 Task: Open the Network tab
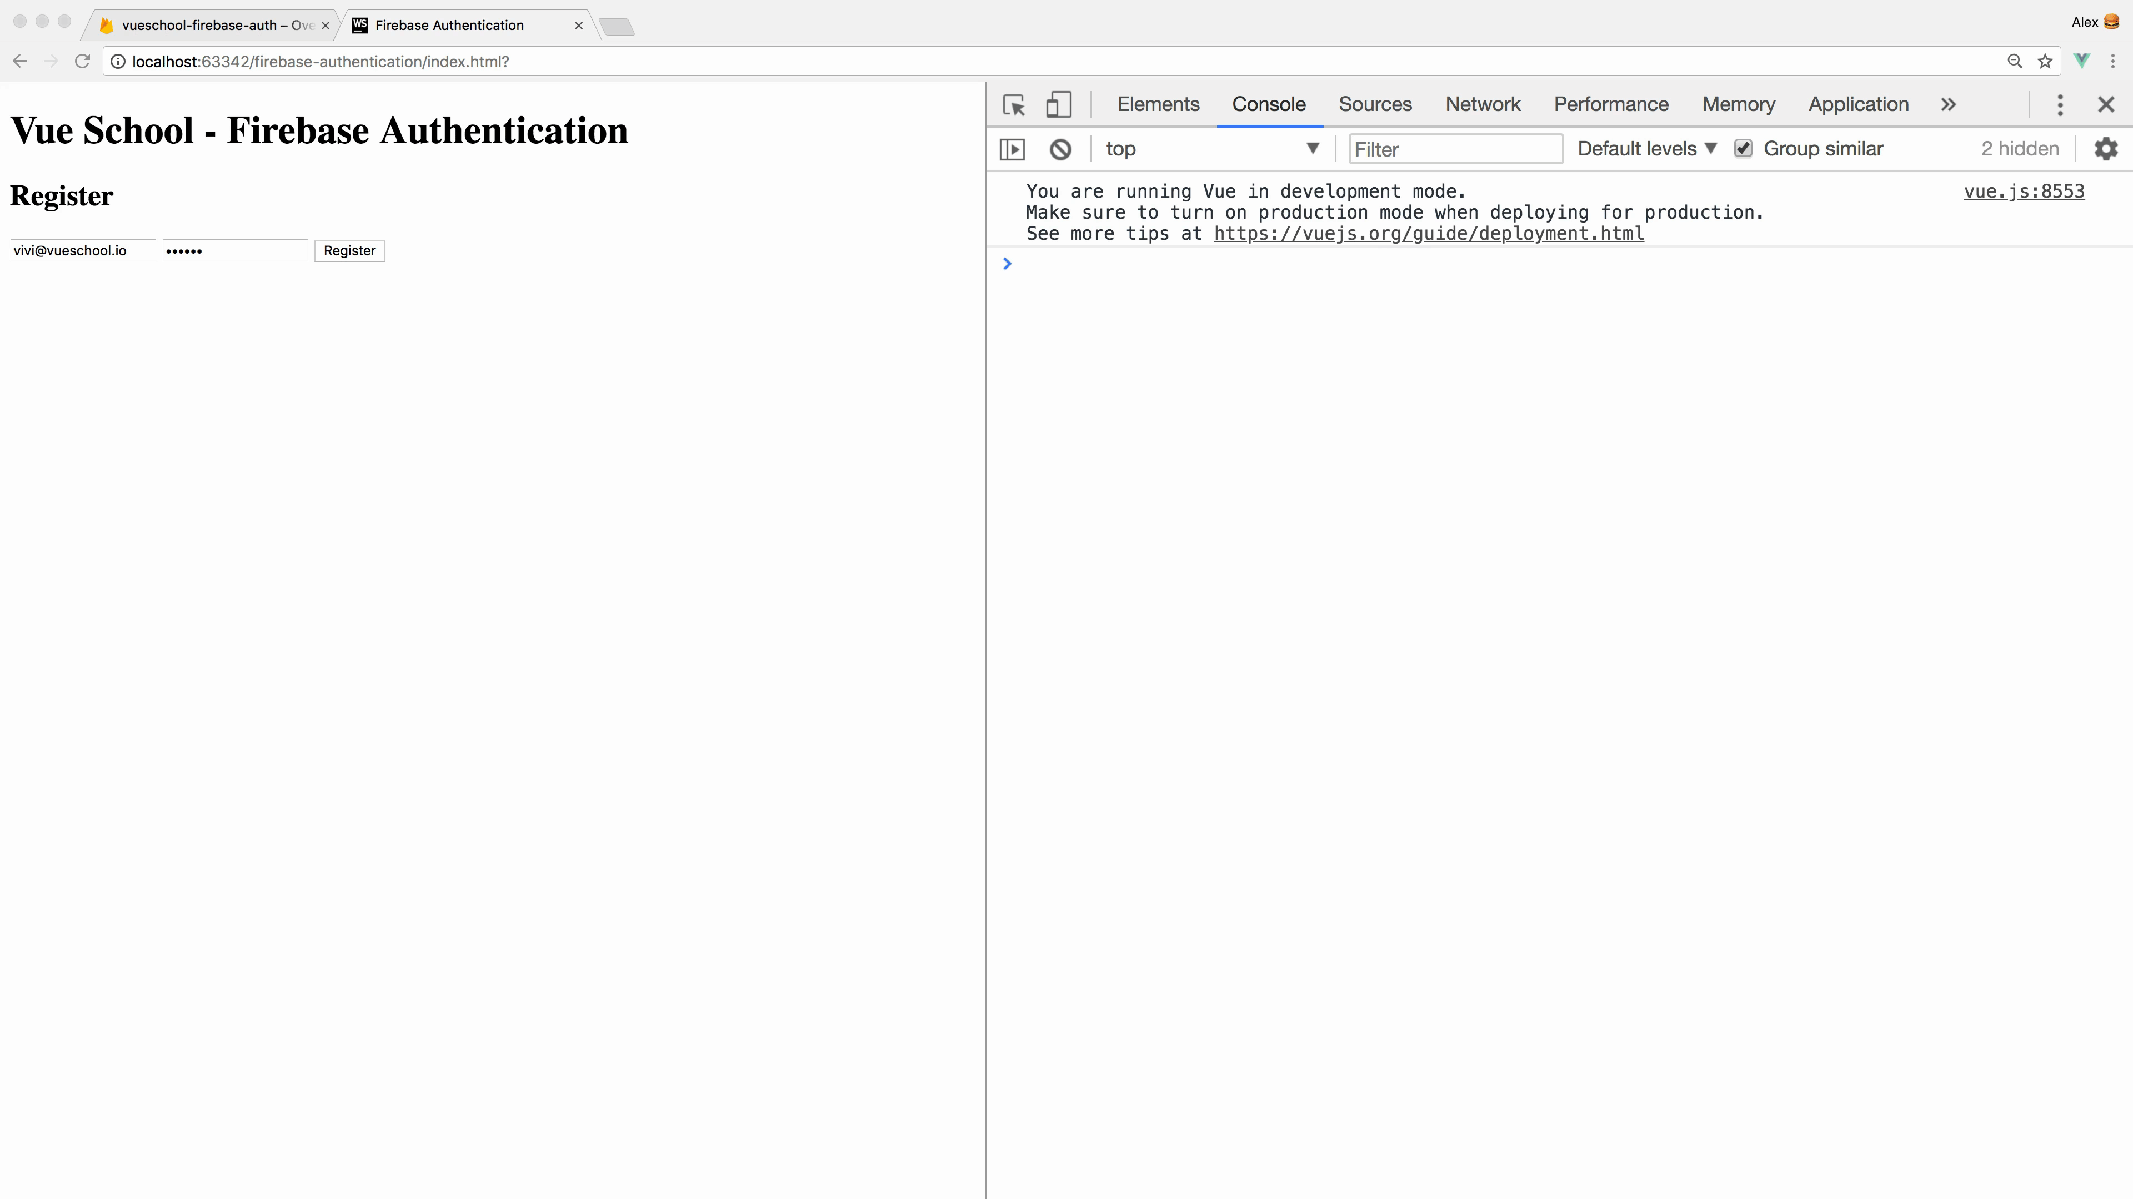[x=1482, y=104]
